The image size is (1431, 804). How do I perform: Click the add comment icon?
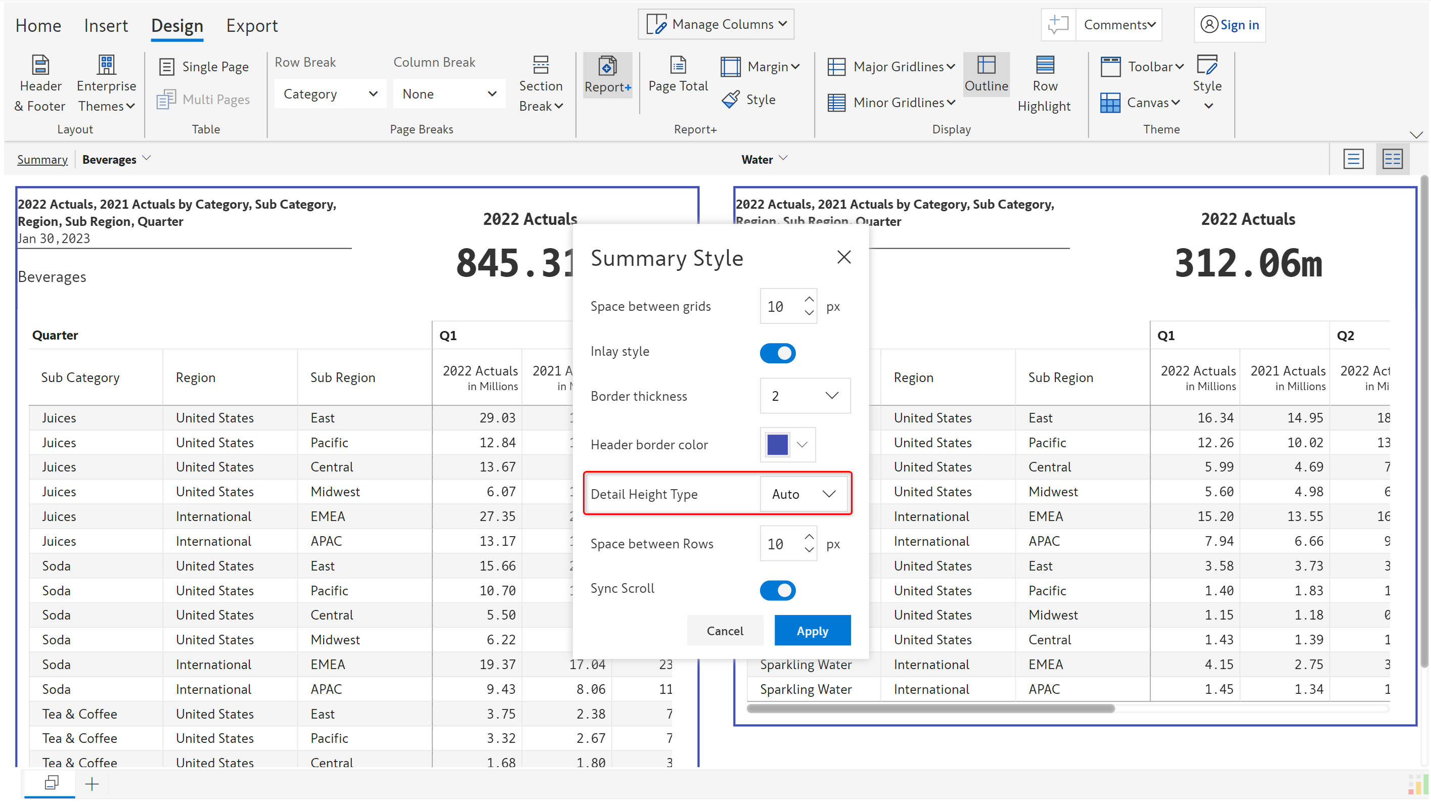(x=1058, y=25)
